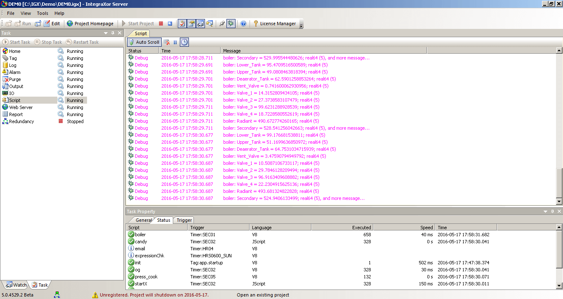Open the Tools menu
Viewport: 563px width, 299px height.
coord(42,13)
